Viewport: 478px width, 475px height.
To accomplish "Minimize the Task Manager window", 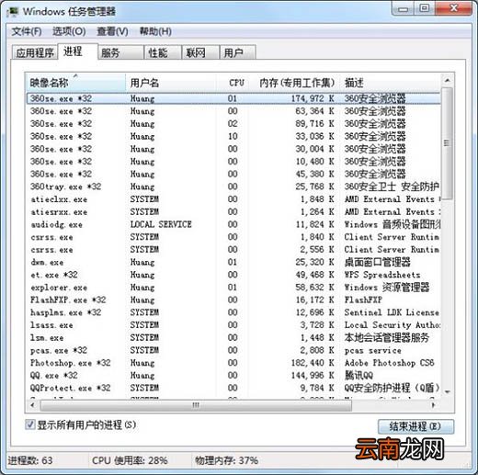I will tap(404, 8).
